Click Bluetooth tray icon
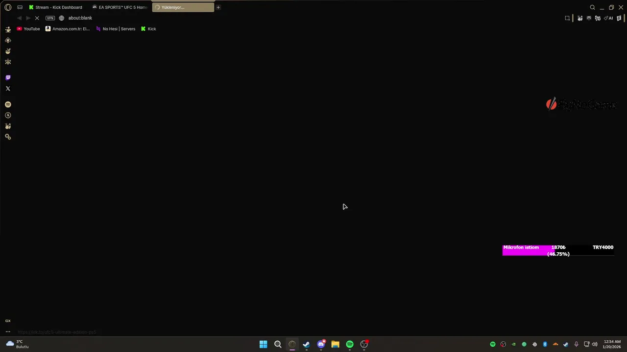627x352 pixels. coord(545,344)
